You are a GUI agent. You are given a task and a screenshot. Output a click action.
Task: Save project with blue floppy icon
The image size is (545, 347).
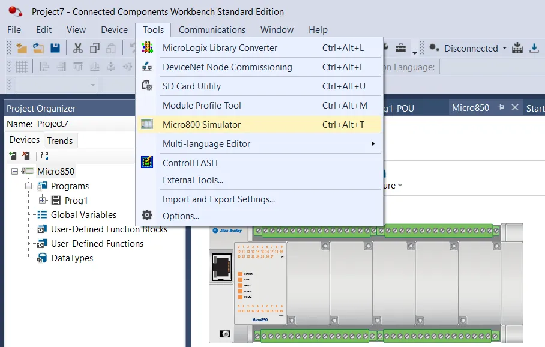click(55, 48)
